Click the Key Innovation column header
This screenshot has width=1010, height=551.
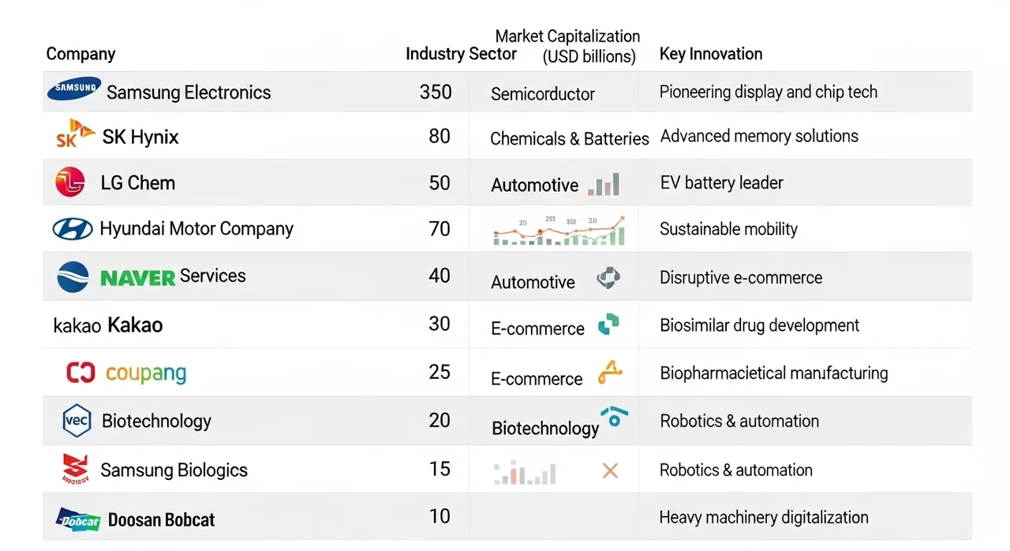click(710, 54)
